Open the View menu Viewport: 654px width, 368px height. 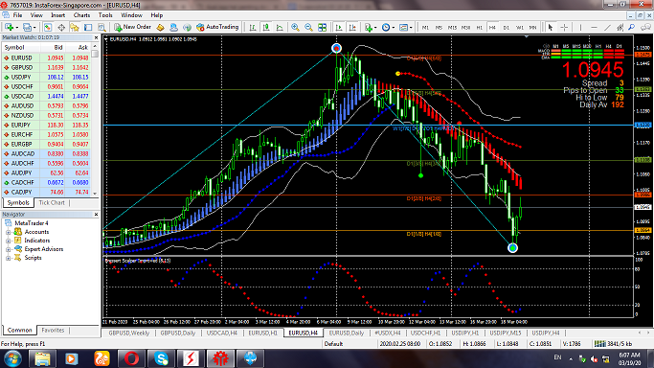[x=36, y=15]
